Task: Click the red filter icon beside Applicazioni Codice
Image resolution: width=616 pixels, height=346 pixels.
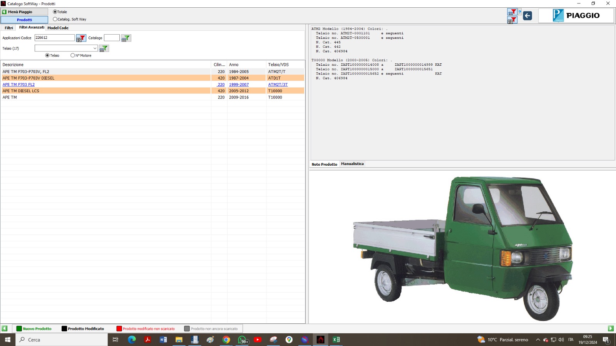Action: coord(81,38)
